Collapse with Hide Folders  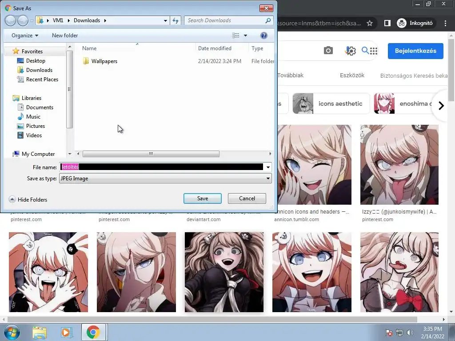tap(28, 199)
